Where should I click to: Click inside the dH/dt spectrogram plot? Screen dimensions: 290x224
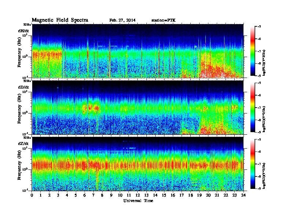[138, 51]
